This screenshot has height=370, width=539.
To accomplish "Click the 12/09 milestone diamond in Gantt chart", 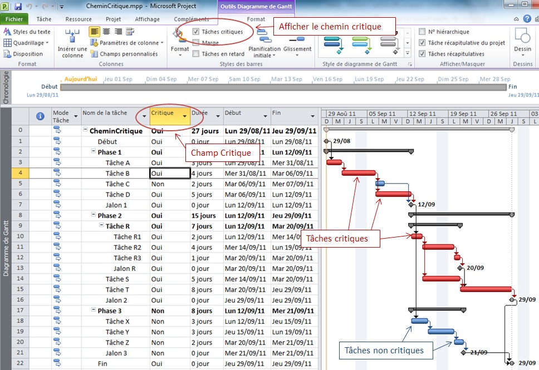I will [x=411, y=205].
